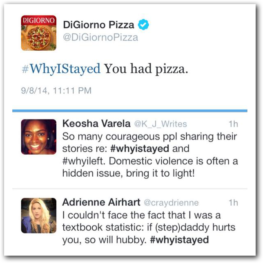This screenshot has width=263, height=263.
Task: Click the DiGiorno Pizza profile avatar
Action: 39,33
